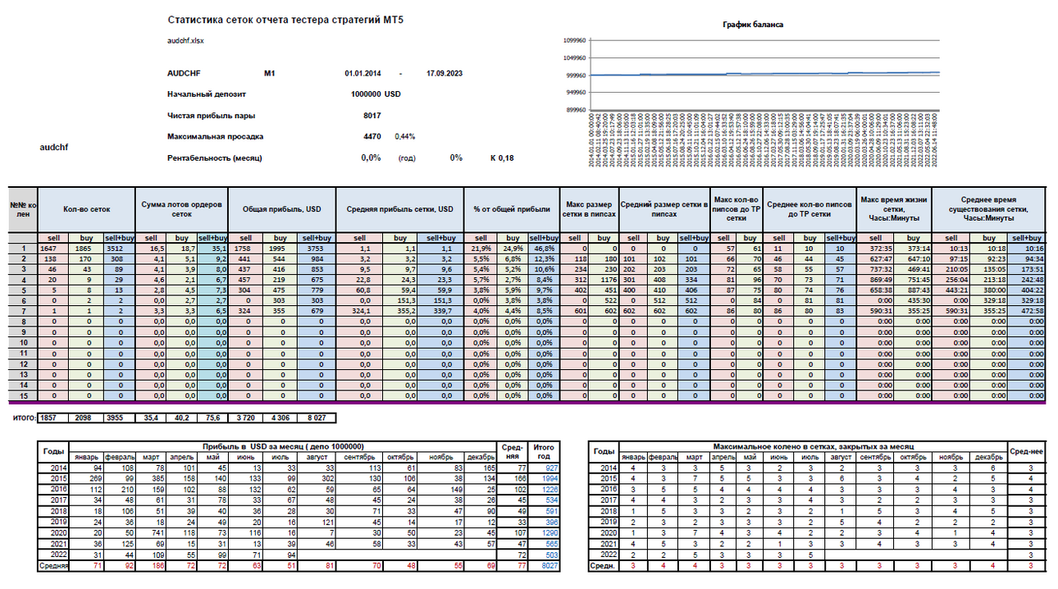Select the 'M1' timeframe value
Image resolution: width=1058 pixels, height=589 pixels.
click(x=270, y=73)
